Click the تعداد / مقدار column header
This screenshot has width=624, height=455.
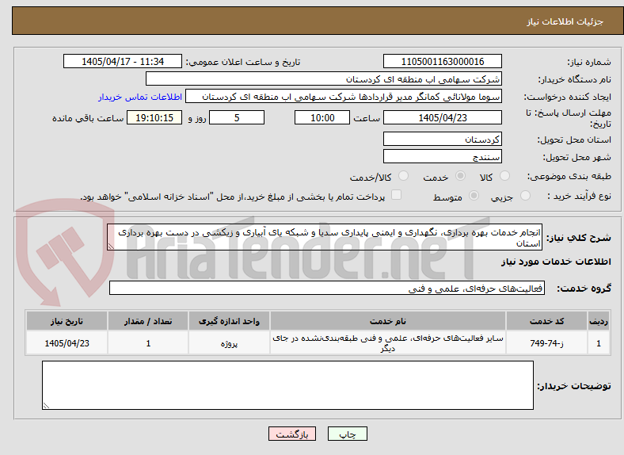[x=148, y=321]
